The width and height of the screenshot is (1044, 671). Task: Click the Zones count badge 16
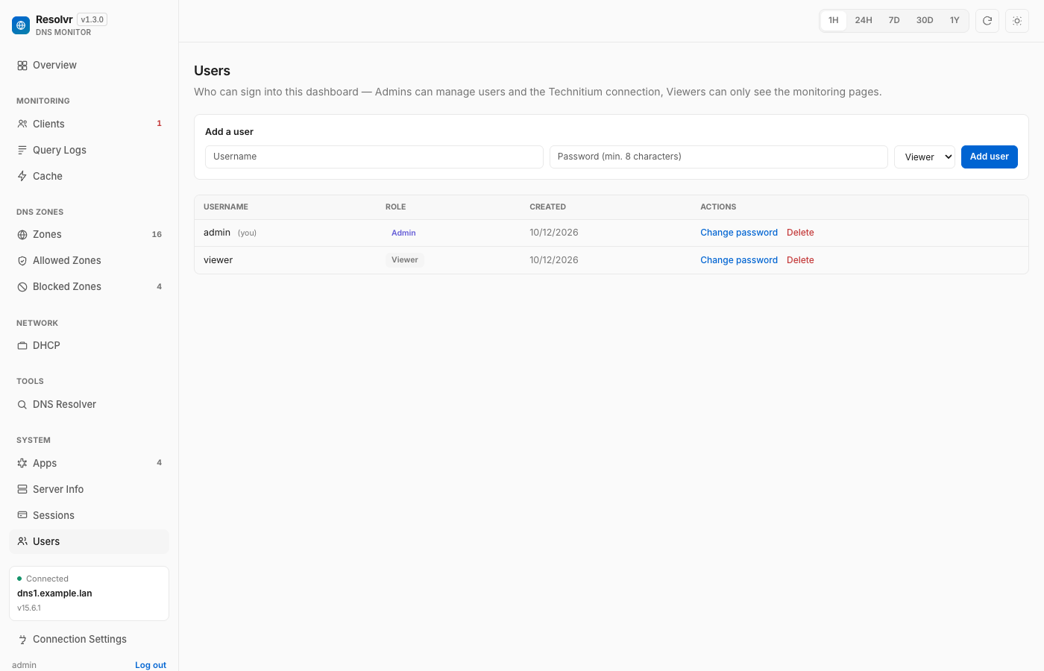click(157, 235)
